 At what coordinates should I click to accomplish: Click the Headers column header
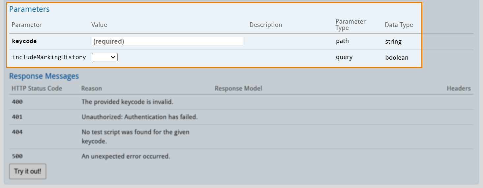458,88
